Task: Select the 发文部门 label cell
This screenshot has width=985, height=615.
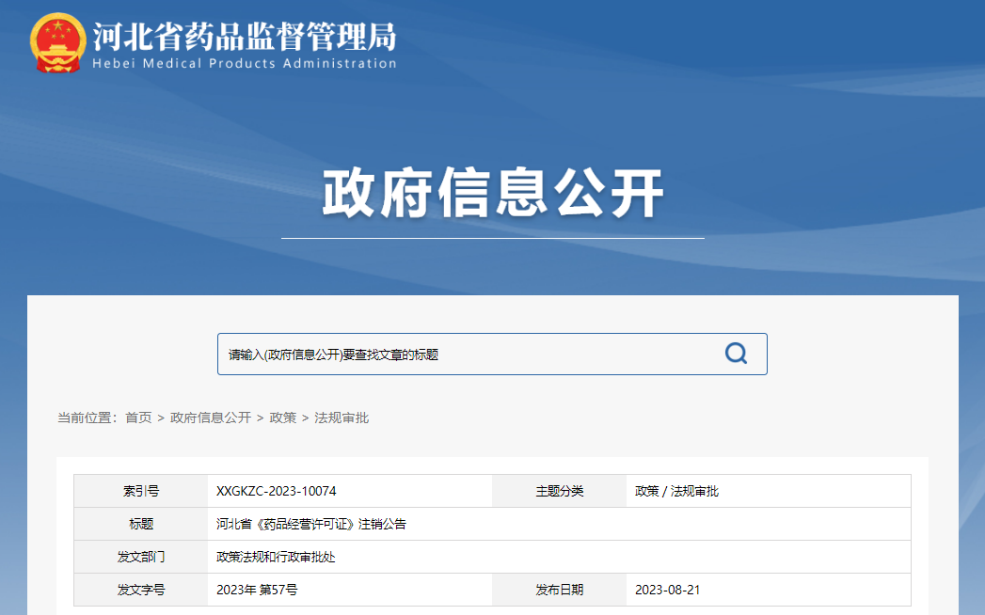Action: [x=141, y=557]
